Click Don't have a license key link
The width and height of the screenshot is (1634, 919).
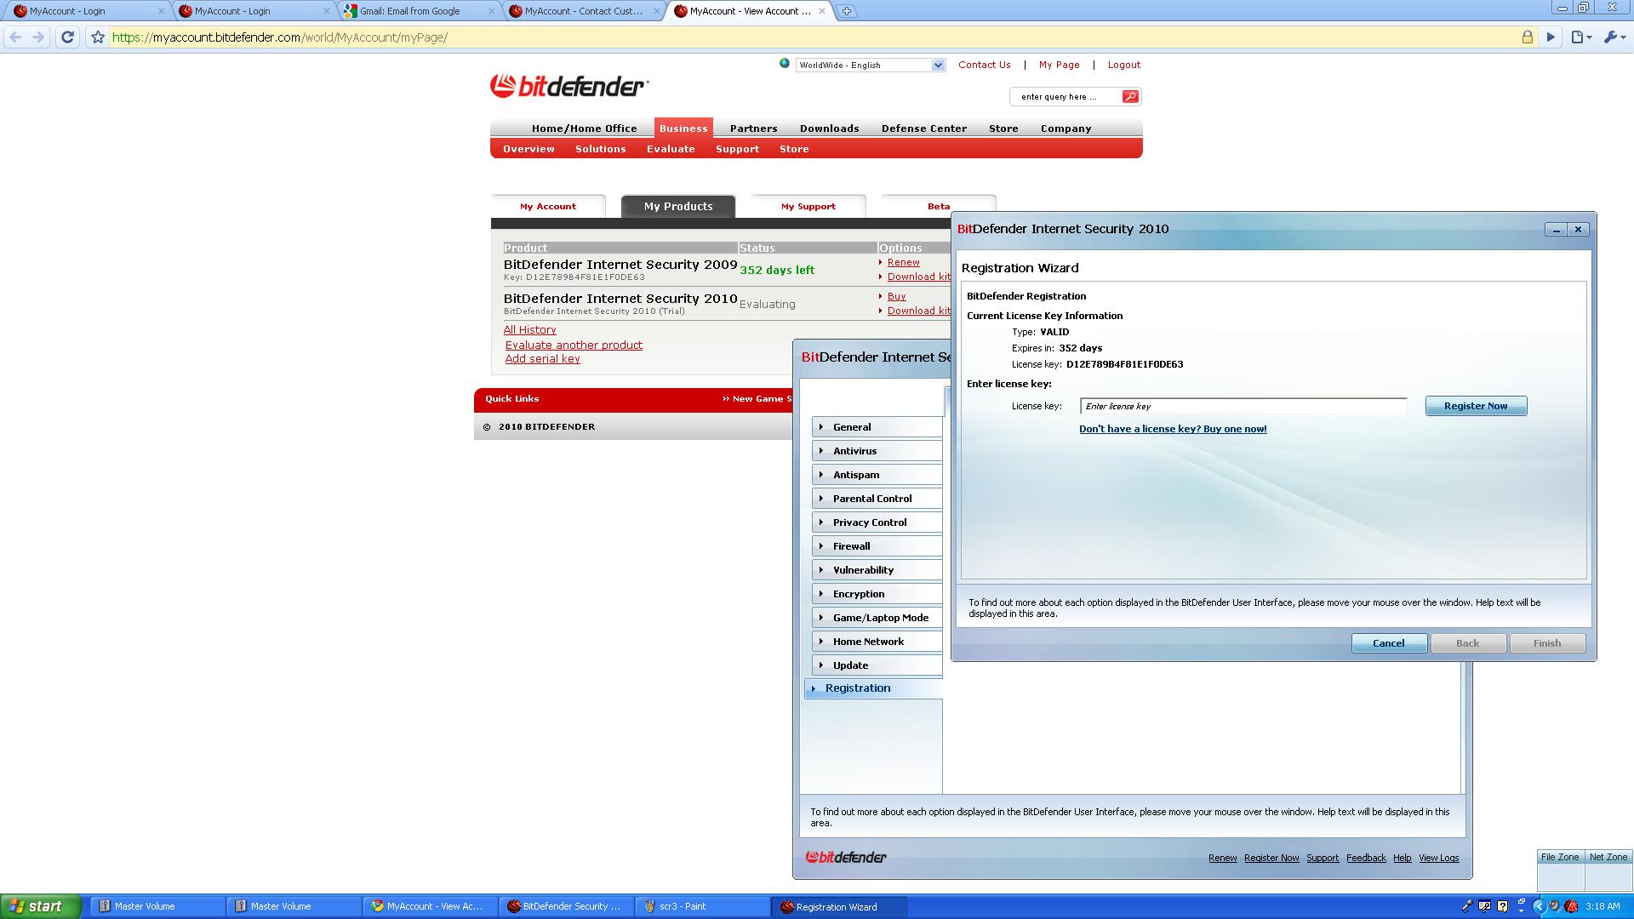1172,429
